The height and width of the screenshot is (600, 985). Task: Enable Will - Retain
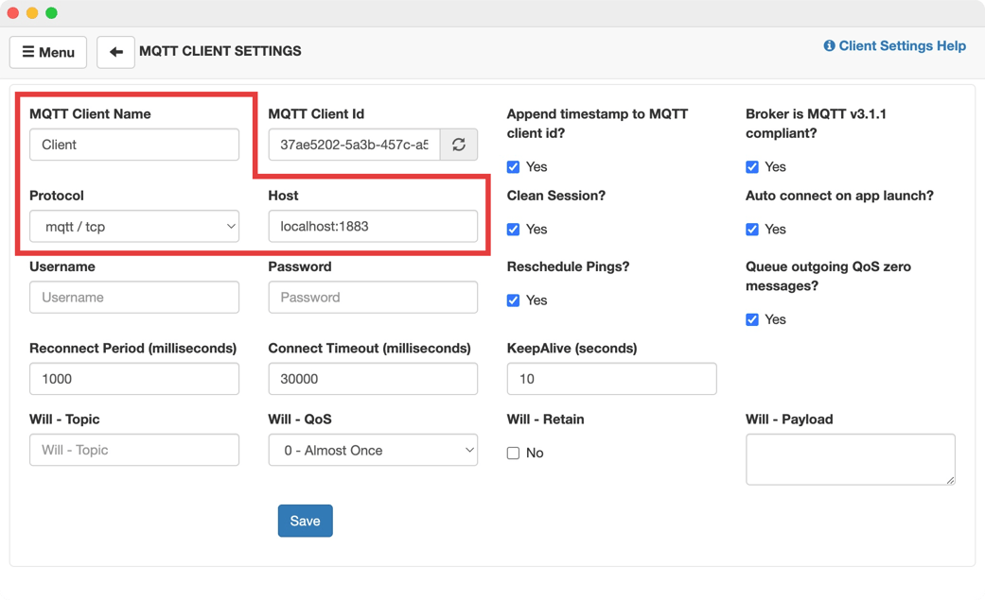tap(512, 453)
